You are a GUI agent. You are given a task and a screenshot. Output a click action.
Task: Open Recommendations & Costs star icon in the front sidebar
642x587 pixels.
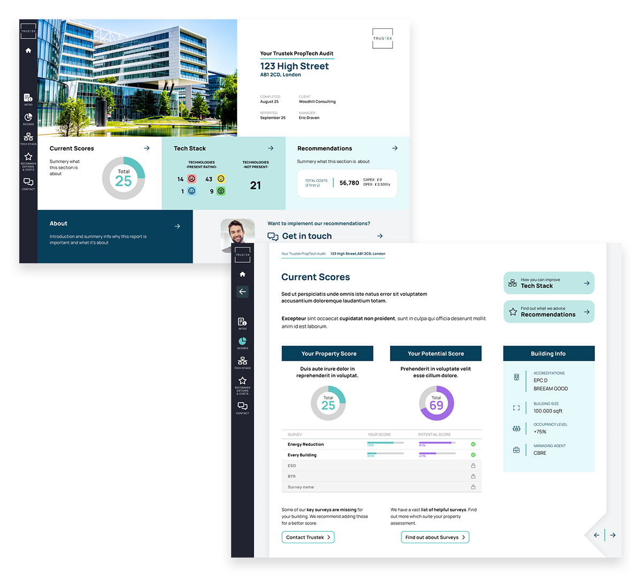pos(242,382)
